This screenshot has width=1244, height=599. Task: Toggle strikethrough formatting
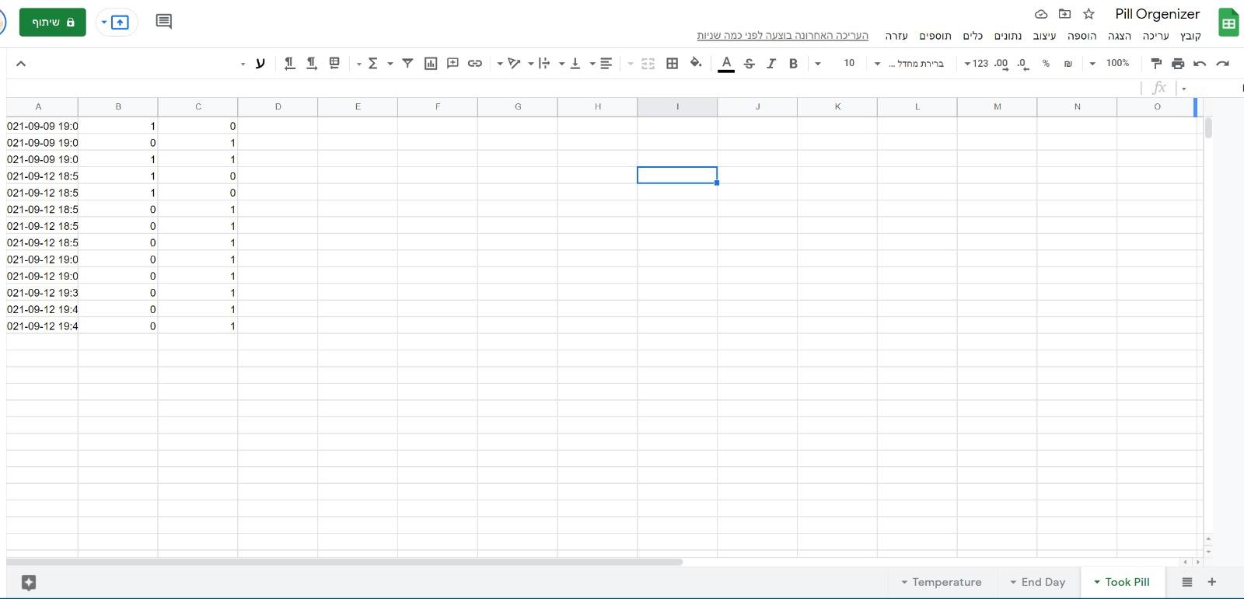[x=749, y=64]
